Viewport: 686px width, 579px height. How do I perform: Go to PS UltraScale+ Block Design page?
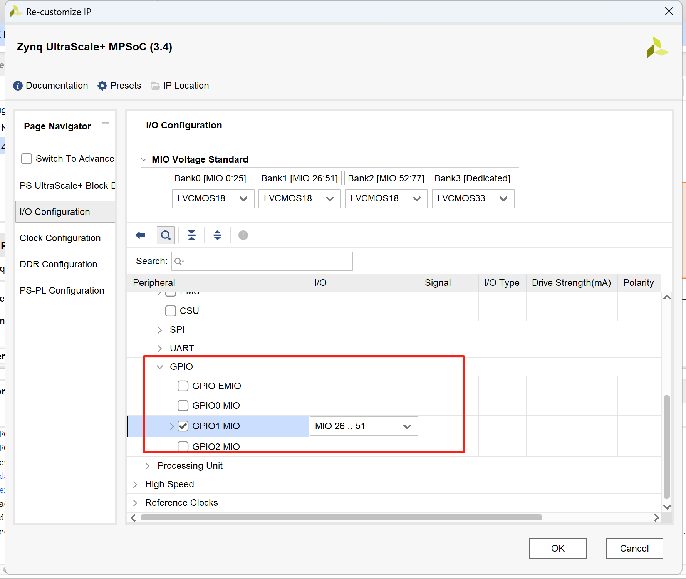65,186
